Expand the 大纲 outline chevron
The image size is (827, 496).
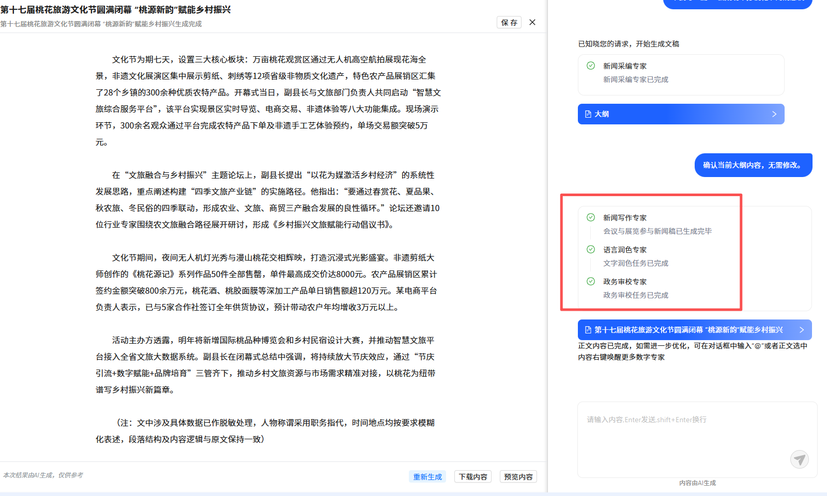774,114
